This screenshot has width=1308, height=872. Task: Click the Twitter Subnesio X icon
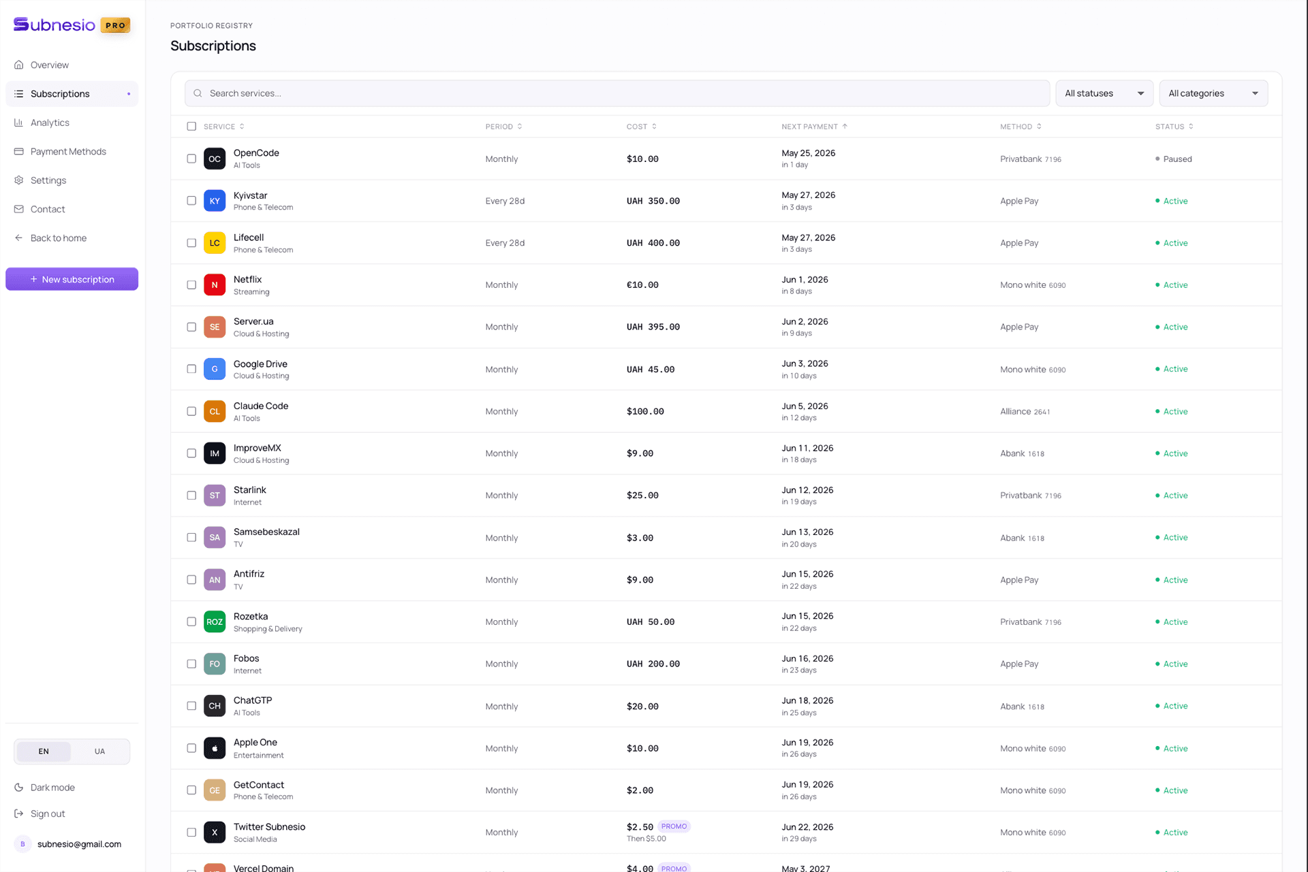tap(215, 832)
